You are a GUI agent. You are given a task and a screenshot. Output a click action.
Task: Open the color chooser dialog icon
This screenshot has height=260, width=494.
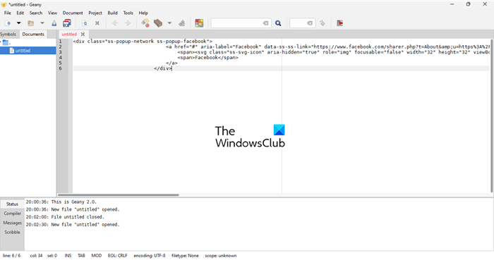click(x=199, y=23)
